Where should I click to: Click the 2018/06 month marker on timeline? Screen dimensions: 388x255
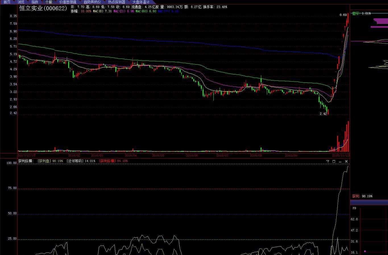(x=192, y=156)
